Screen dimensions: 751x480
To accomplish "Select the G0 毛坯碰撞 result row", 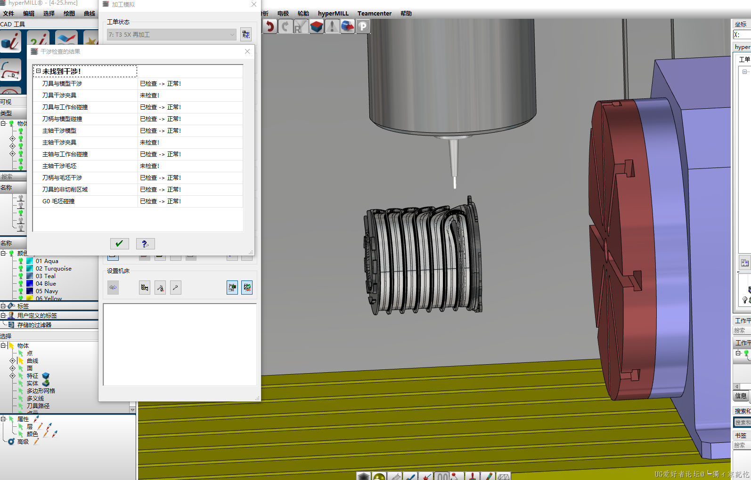I will point(139,201).
